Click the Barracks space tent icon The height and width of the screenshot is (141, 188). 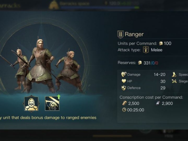(x=54, y=5)
